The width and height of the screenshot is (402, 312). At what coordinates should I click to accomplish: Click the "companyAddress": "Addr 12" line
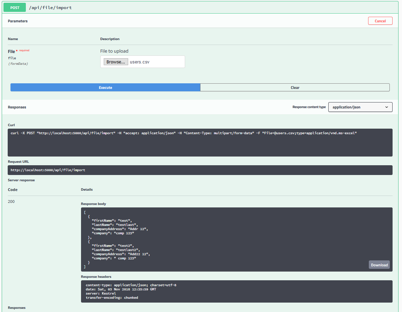(x=120, y=229)
